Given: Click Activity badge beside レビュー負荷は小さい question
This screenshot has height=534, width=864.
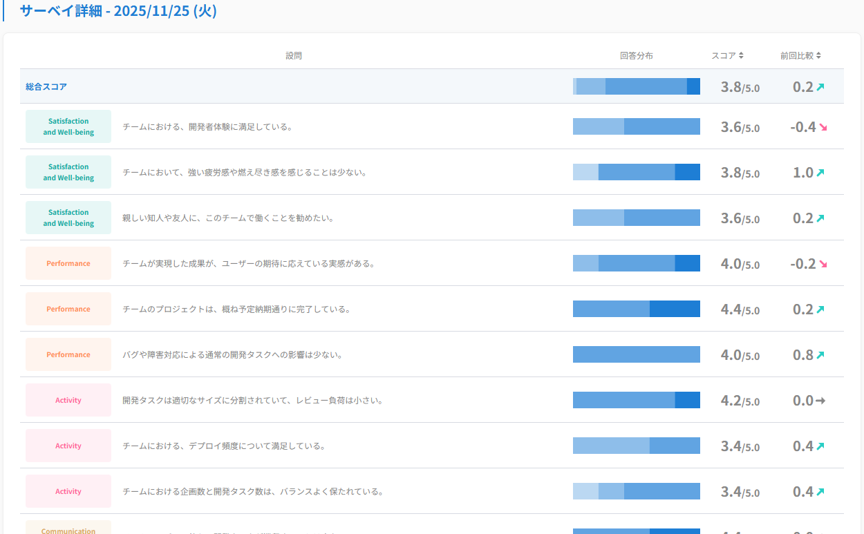Looking at the screenshot, I should click(68, 400).
